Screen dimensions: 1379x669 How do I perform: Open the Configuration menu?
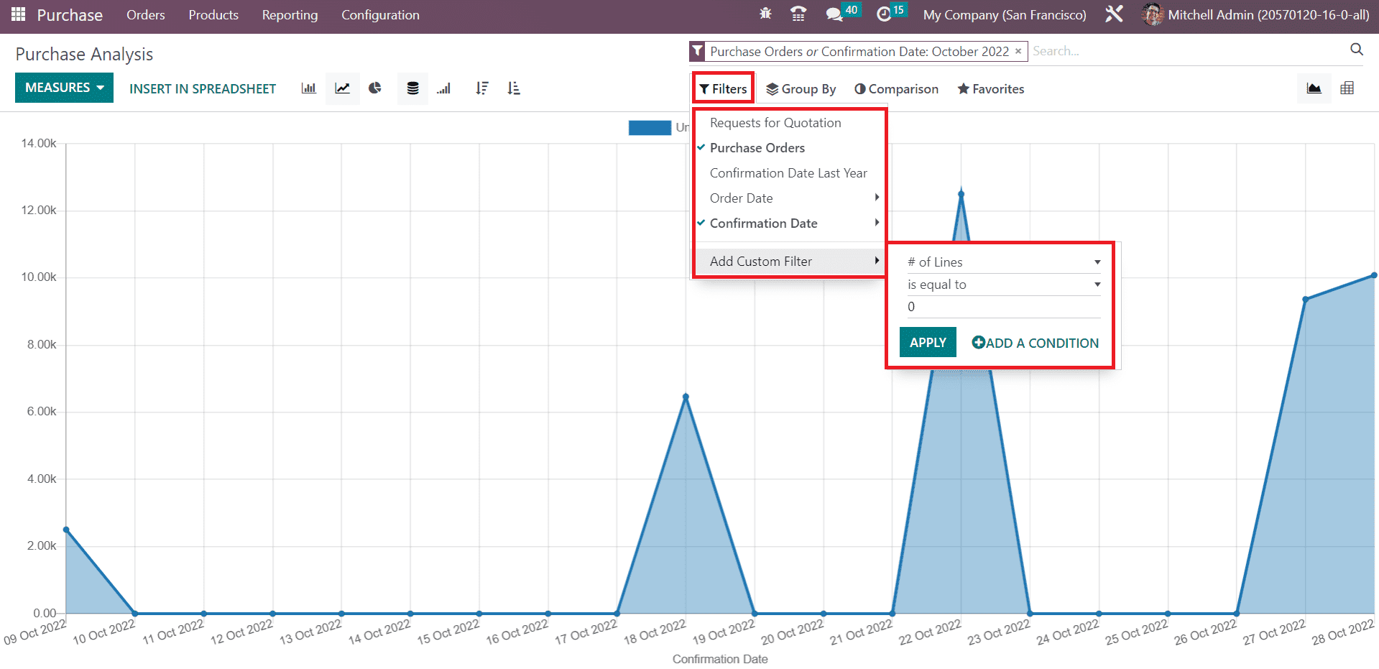[380, 15]
